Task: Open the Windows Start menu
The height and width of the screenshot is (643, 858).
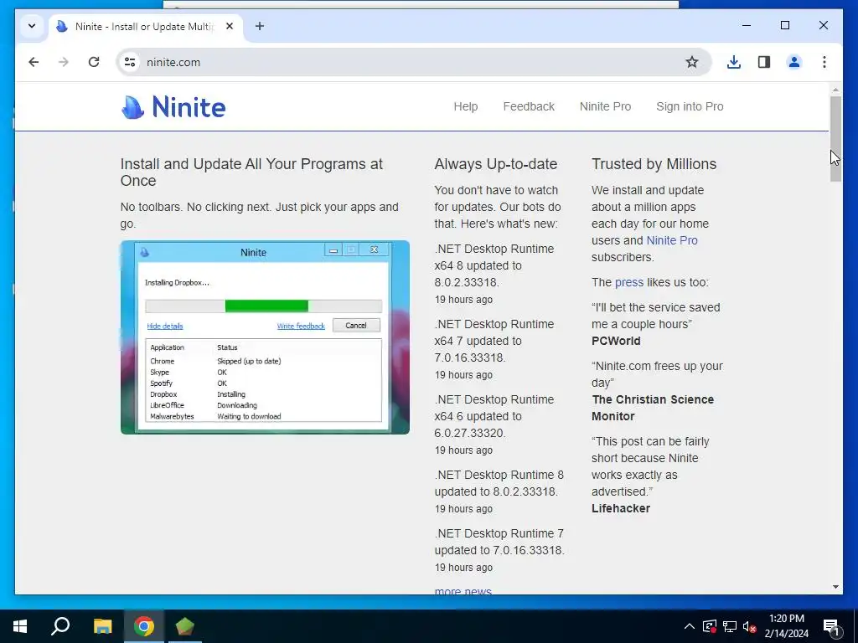Action: tap(20, 626)
